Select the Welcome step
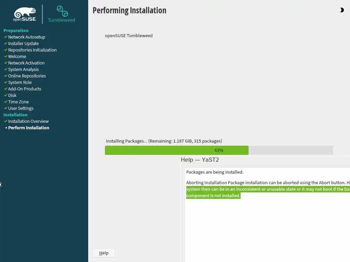This screenshot has height=262, width=350. (17, 56)
